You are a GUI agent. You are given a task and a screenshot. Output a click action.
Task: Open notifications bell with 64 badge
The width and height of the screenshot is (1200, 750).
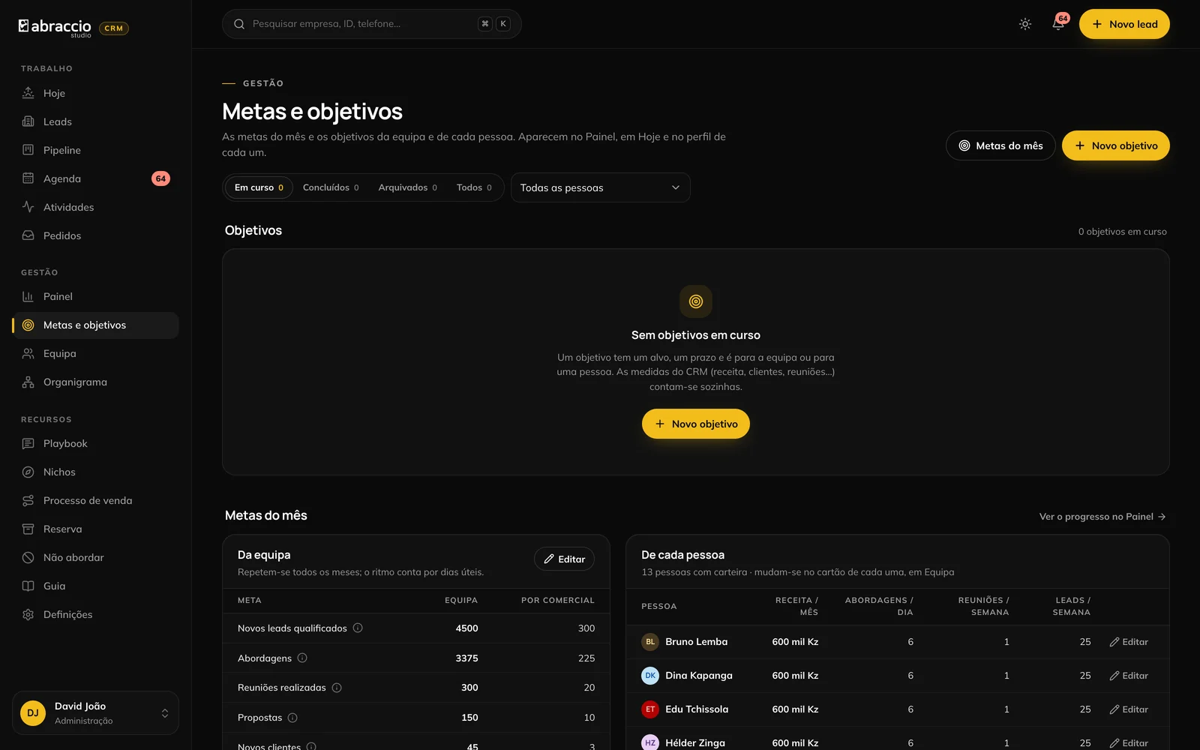(x=1058, y=24)
